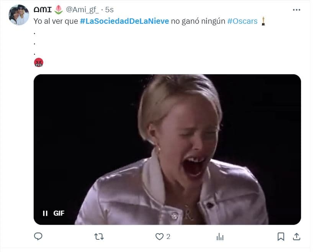Open the reply composer with the comment icon

coord(38,237)
